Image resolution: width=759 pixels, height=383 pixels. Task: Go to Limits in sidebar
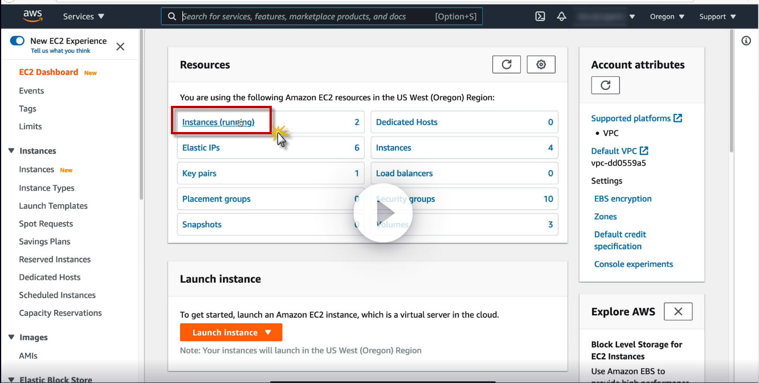pos(30,126)
